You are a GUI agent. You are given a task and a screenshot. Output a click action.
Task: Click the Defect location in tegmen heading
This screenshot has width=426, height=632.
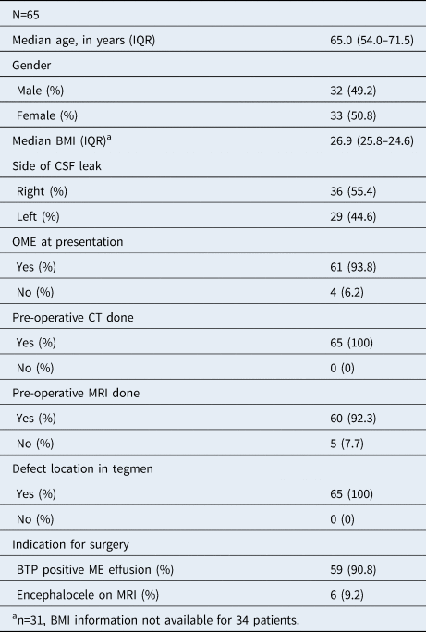tap(82, 468)
